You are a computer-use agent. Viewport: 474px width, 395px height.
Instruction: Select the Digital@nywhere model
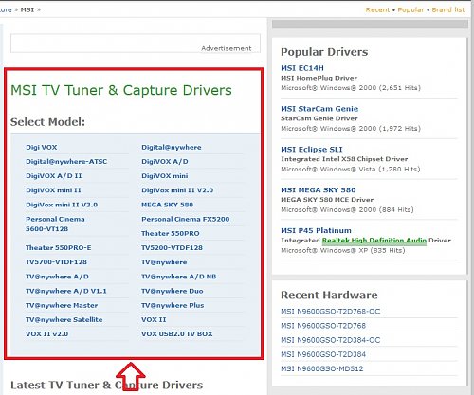(172, 147)
